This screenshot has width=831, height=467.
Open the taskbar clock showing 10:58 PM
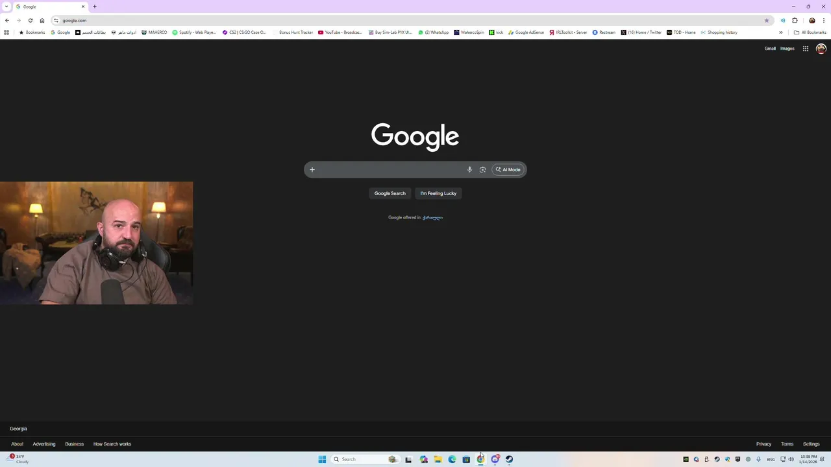(x=809, y=459)
